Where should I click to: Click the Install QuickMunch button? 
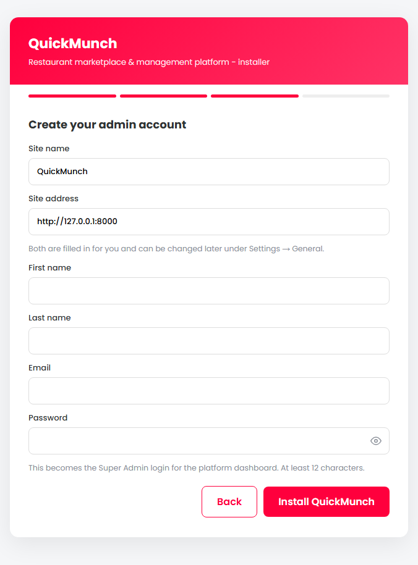326,501
